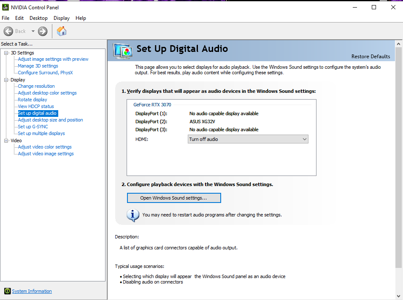Open the Back history dropdown arrow
403x300 pixels.
pyautogui.click(x=33, y=31)
